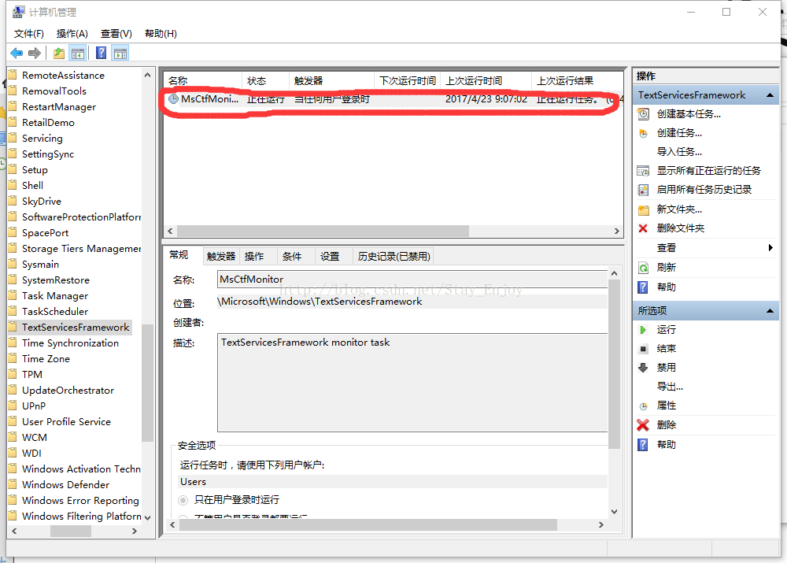The image size is (787, 563).
Task: Click the tree pane scroll-up arrow
Action: (x=148, y=75)
